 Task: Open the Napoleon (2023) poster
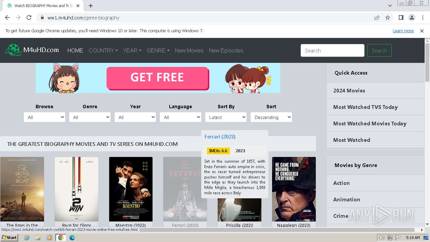[294, 189]
